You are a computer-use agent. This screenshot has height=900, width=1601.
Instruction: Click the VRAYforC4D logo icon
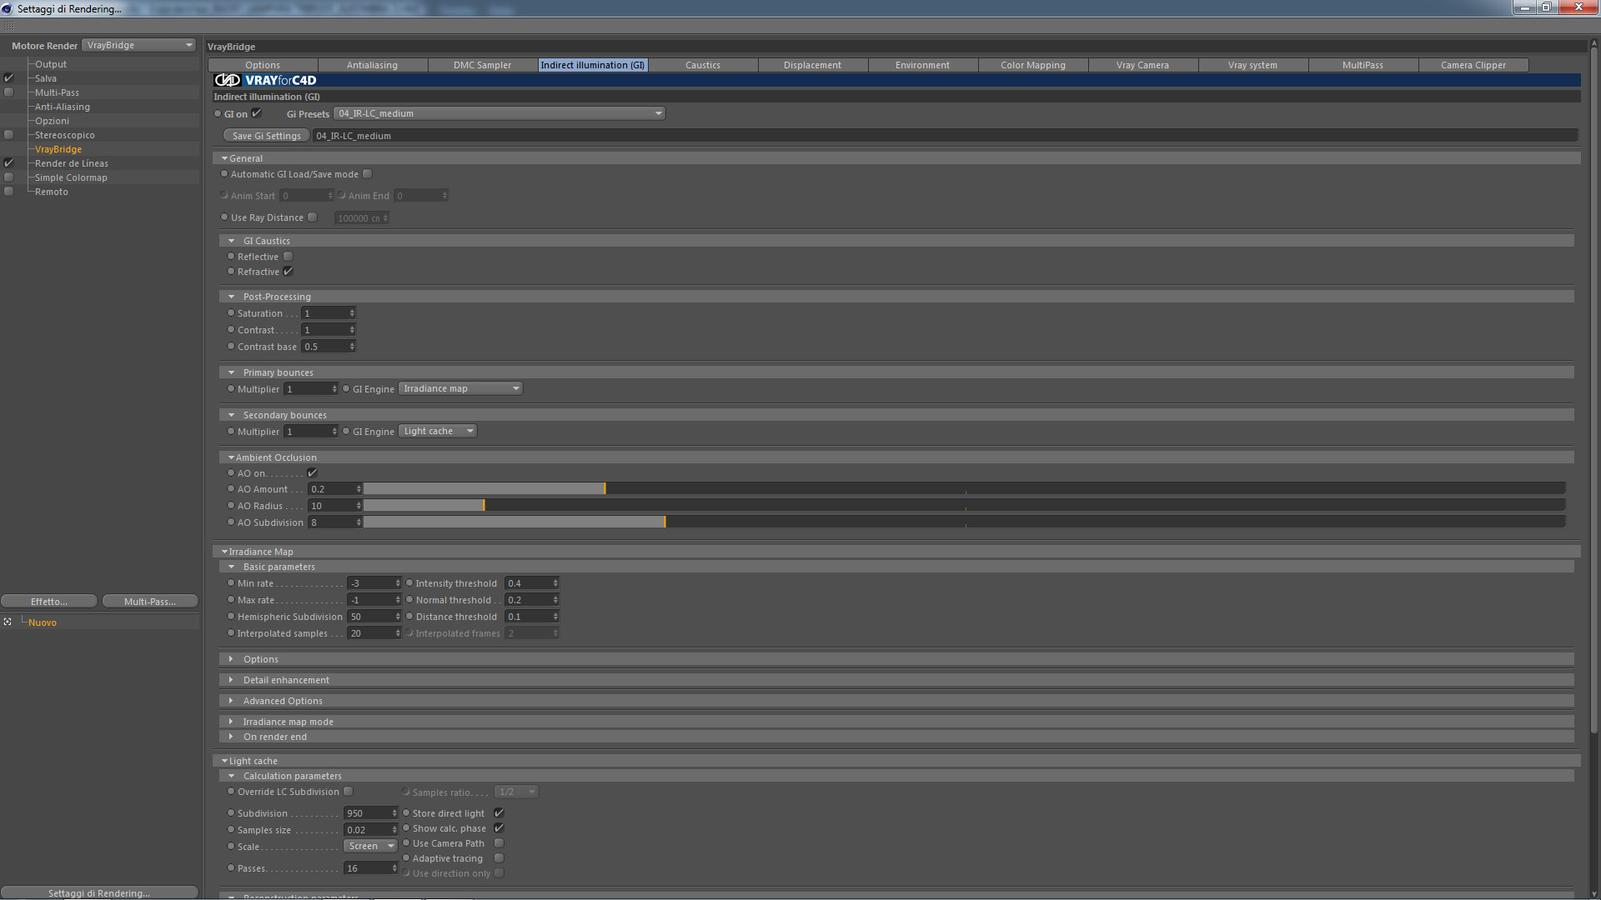[x=227, y=80]
